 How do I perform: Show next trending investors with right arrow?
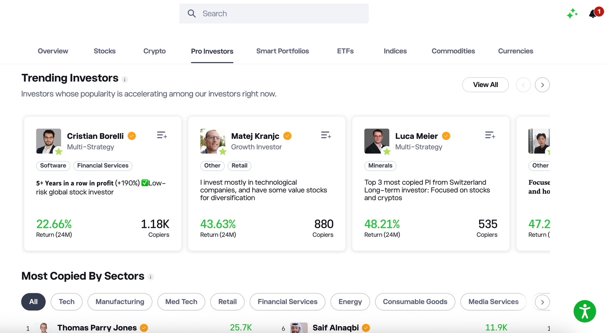pyautogui.click(x=542, y=85)
